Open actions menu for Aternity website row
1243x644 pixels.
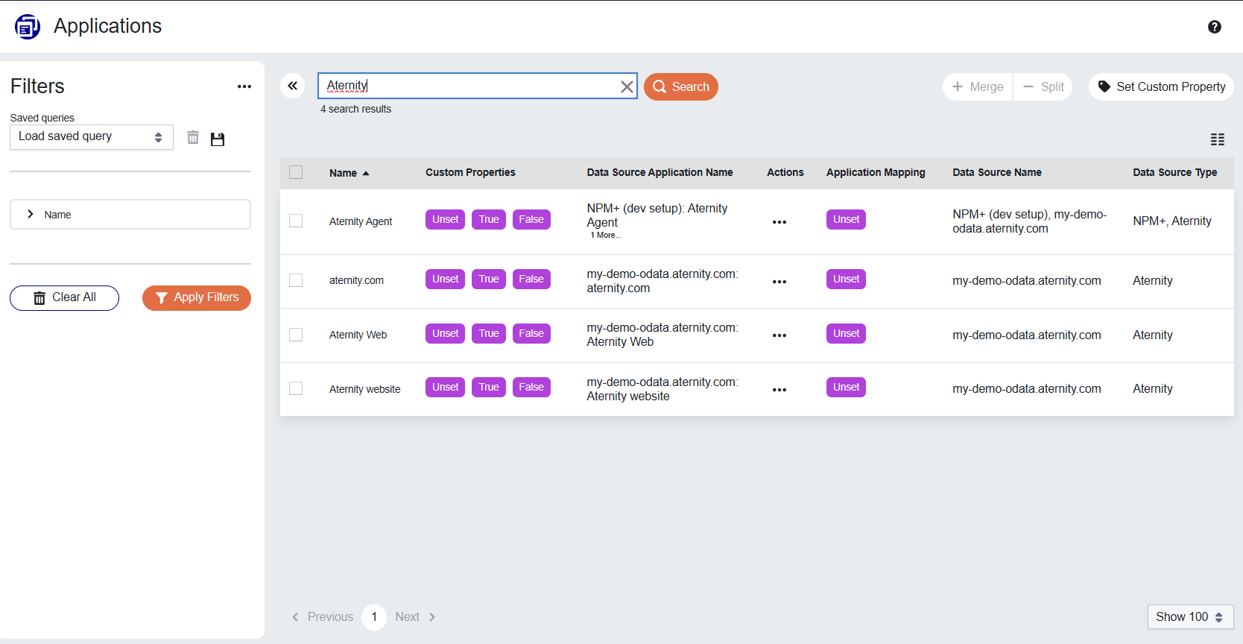tap(779, 390)
